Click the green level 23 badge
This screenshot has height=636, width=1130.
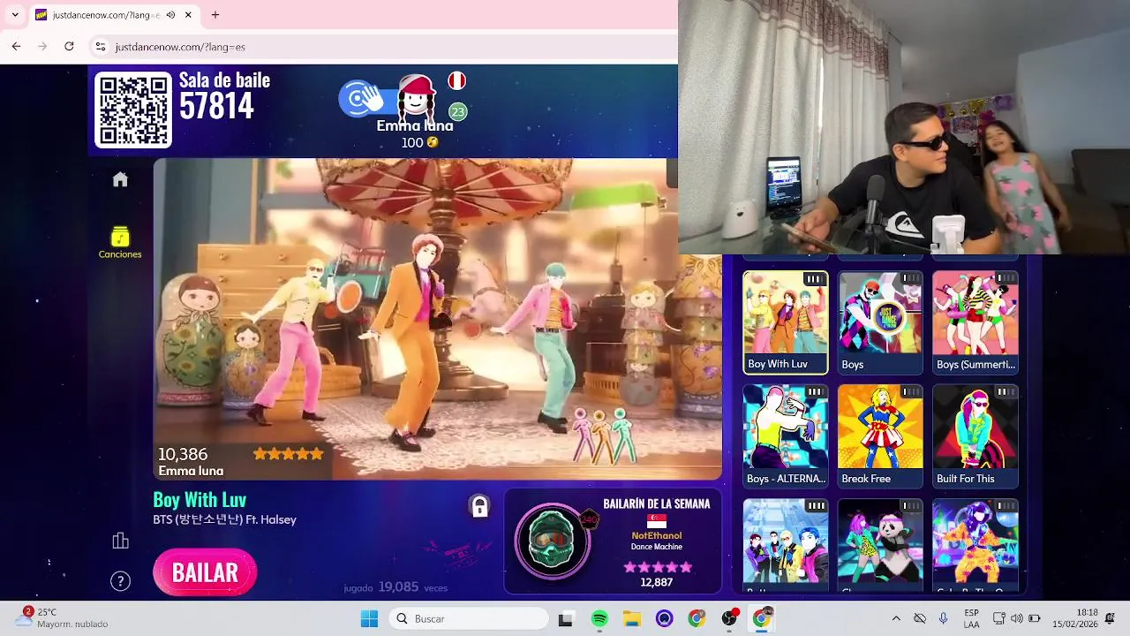coord(457,111)
